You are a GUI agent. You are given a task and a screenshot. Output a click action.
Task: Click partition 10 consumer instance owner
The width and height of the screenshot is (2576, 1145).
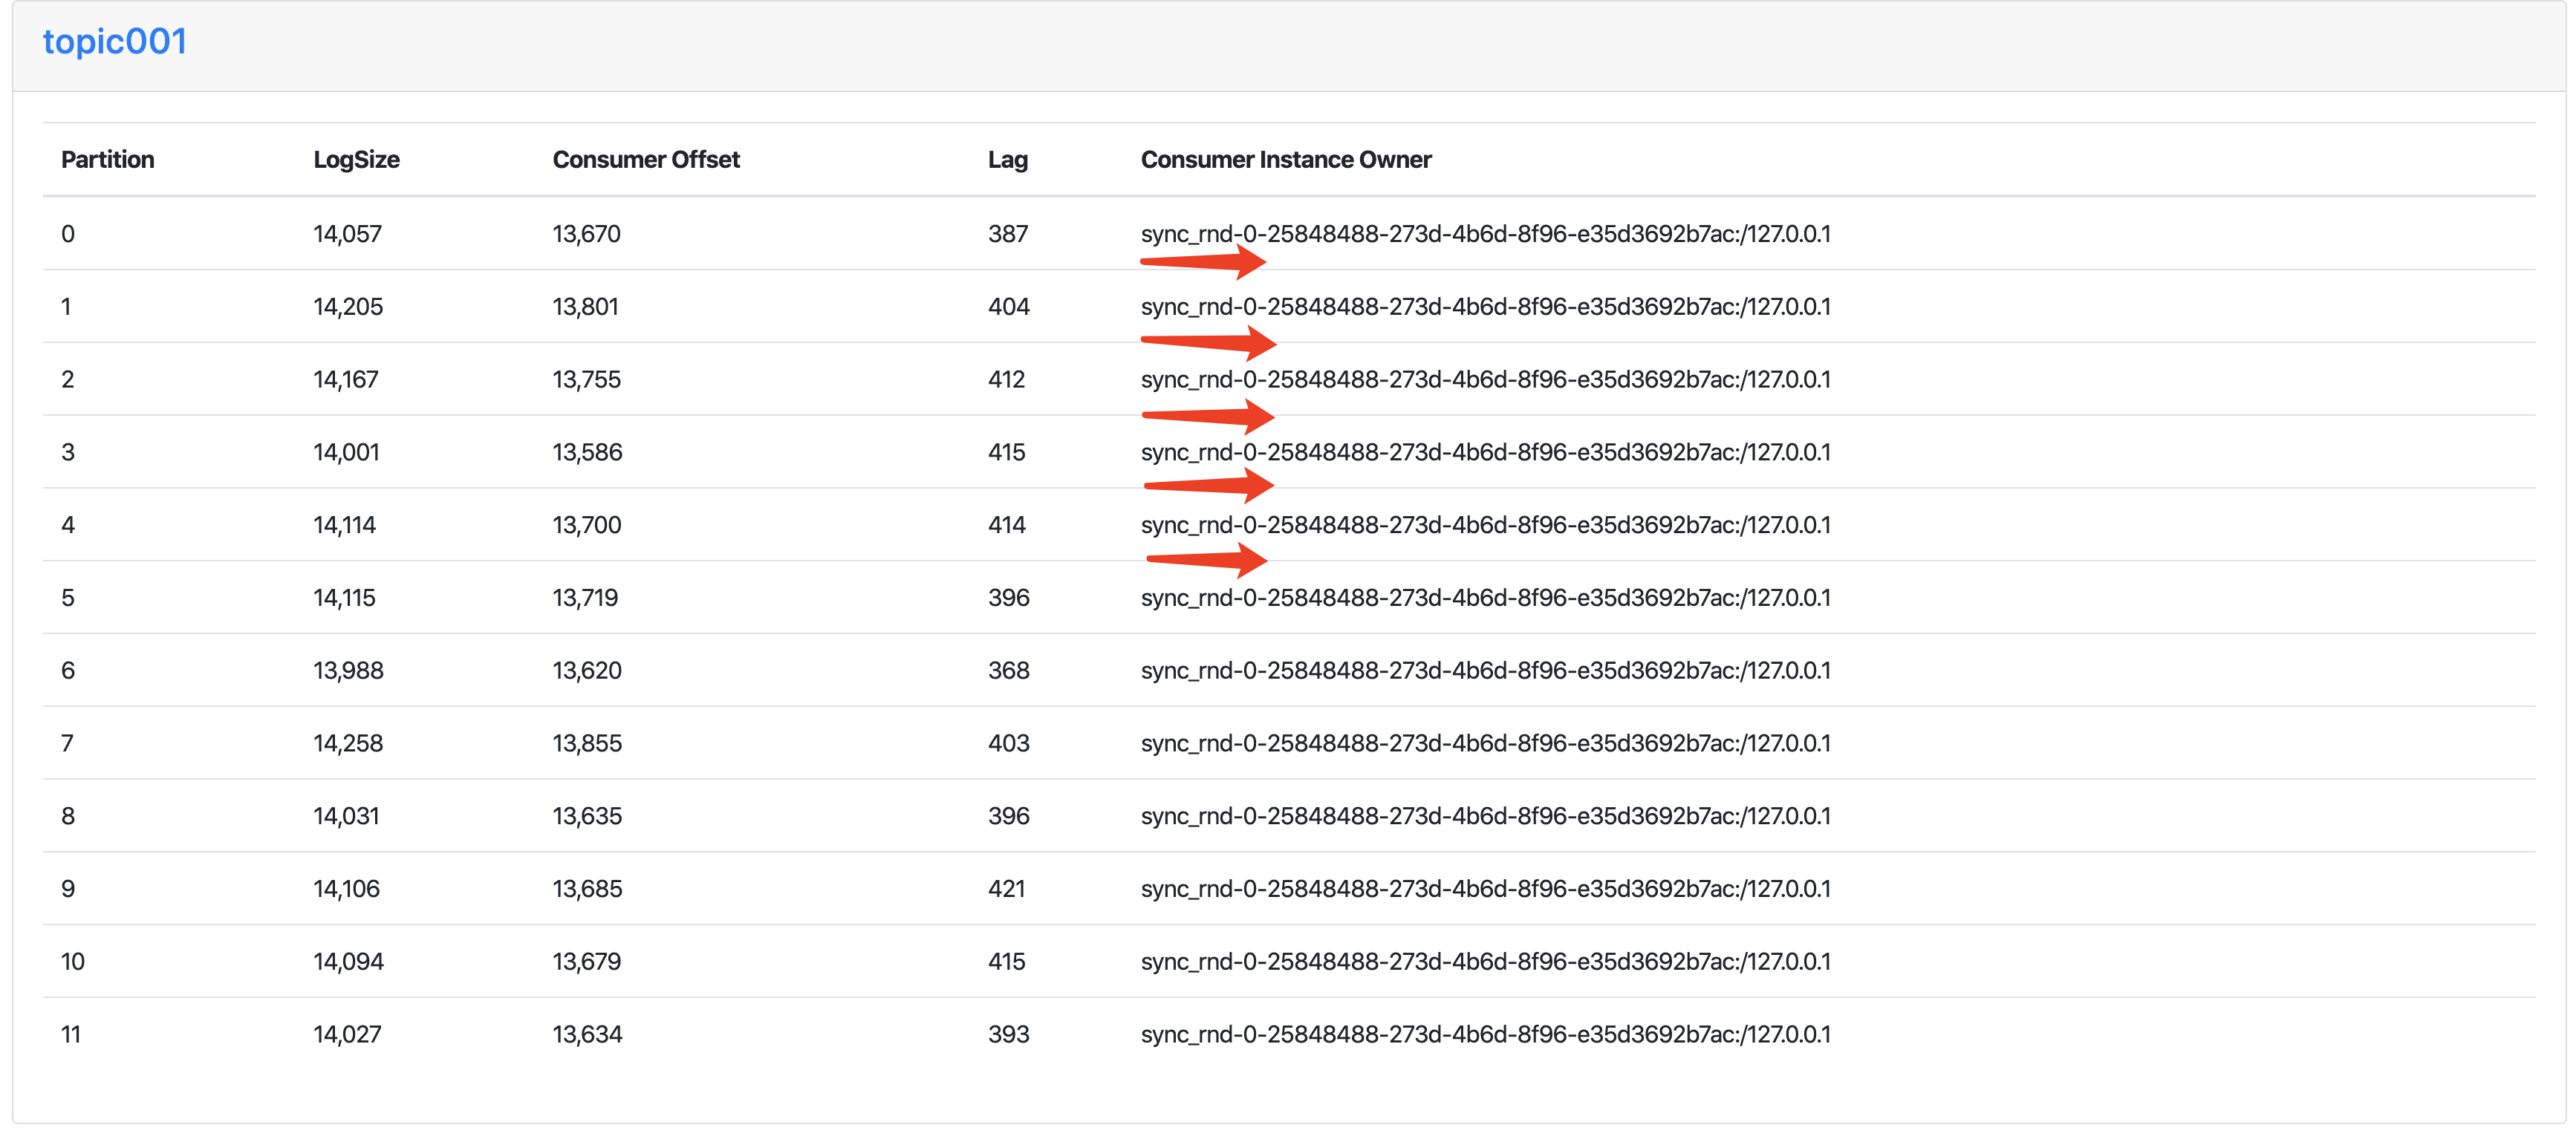(x=1485, y=962)
